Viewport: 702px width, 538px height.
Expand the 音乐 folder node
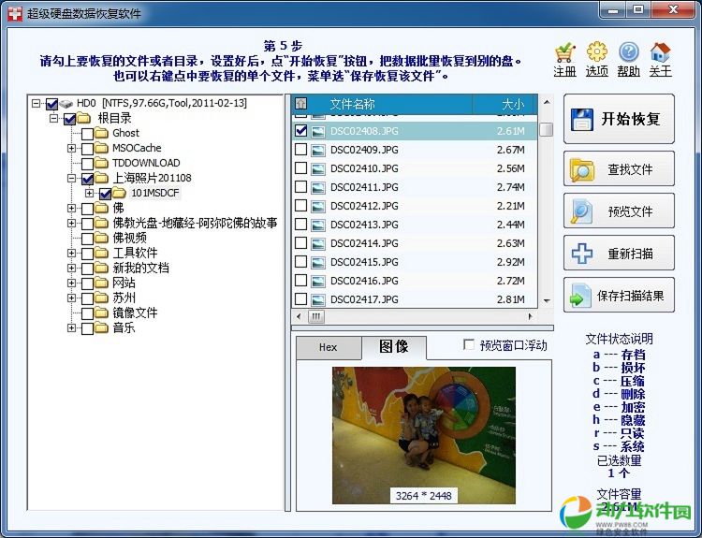(72, 328)
